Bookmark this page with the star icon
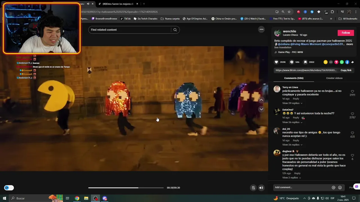 [x=289, y=12]
